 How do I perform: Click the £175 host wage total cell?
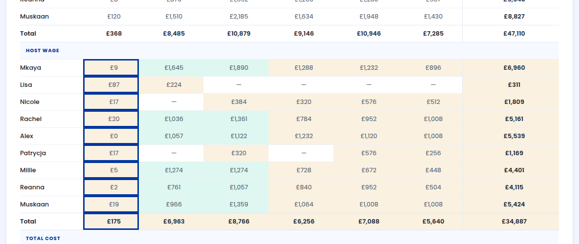coord(111,222)
